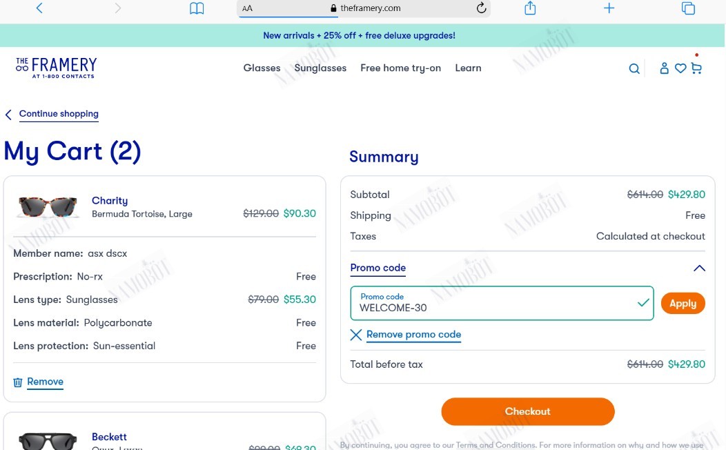Open a new browser tab

(x=609, y=8)
